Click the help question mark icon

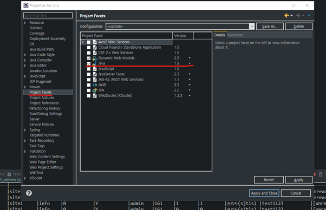pos(29,193)
